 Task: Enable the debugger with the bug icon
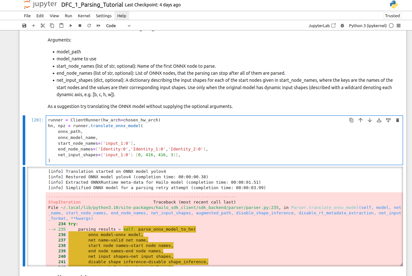342,26
